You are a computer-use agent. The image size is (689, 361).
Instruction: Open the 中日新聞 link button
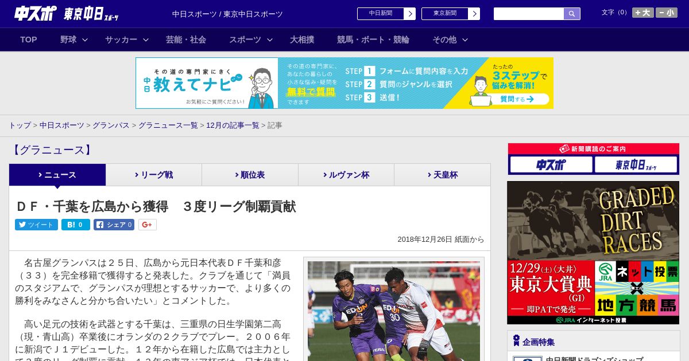coord(380,14)
